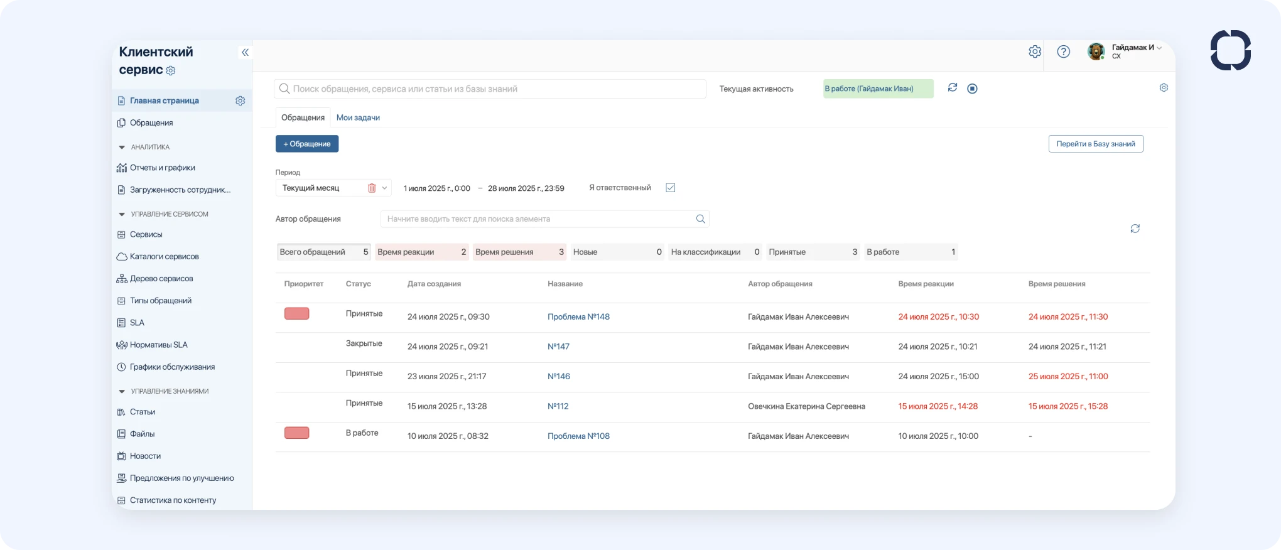1281x550 pixels.
Task: Collapse the АНАЛИТИКА sidebar section
Action: 122,148
